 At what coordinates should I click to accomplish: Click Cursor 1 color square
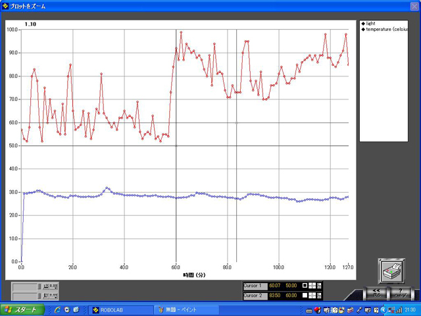pyautogui.click(x=305, y=286)
